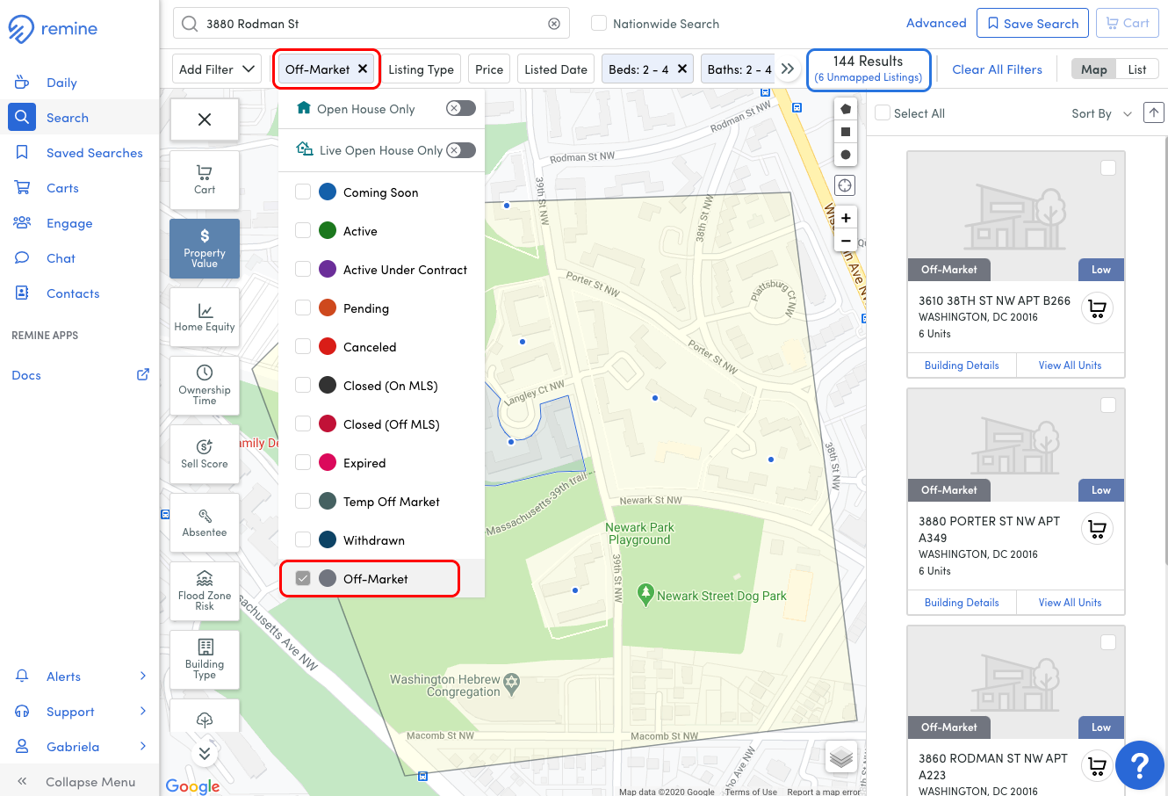Screen dimensions: 1168x796
Task: Show more filters with double-chevron
Action: point(788,69)
